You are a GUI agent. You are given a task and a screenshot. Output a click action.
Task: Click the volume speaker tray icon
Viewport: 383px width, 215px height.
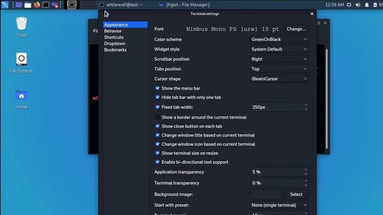pyautogui.click(x=358, y=5)
